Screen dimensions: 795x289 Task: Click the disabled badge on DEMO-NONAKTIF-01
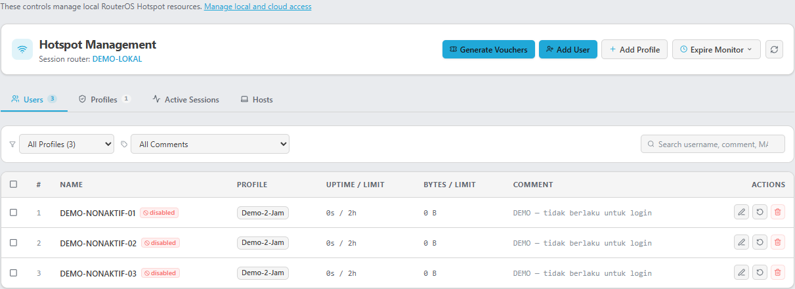click(x=159, y=213)
